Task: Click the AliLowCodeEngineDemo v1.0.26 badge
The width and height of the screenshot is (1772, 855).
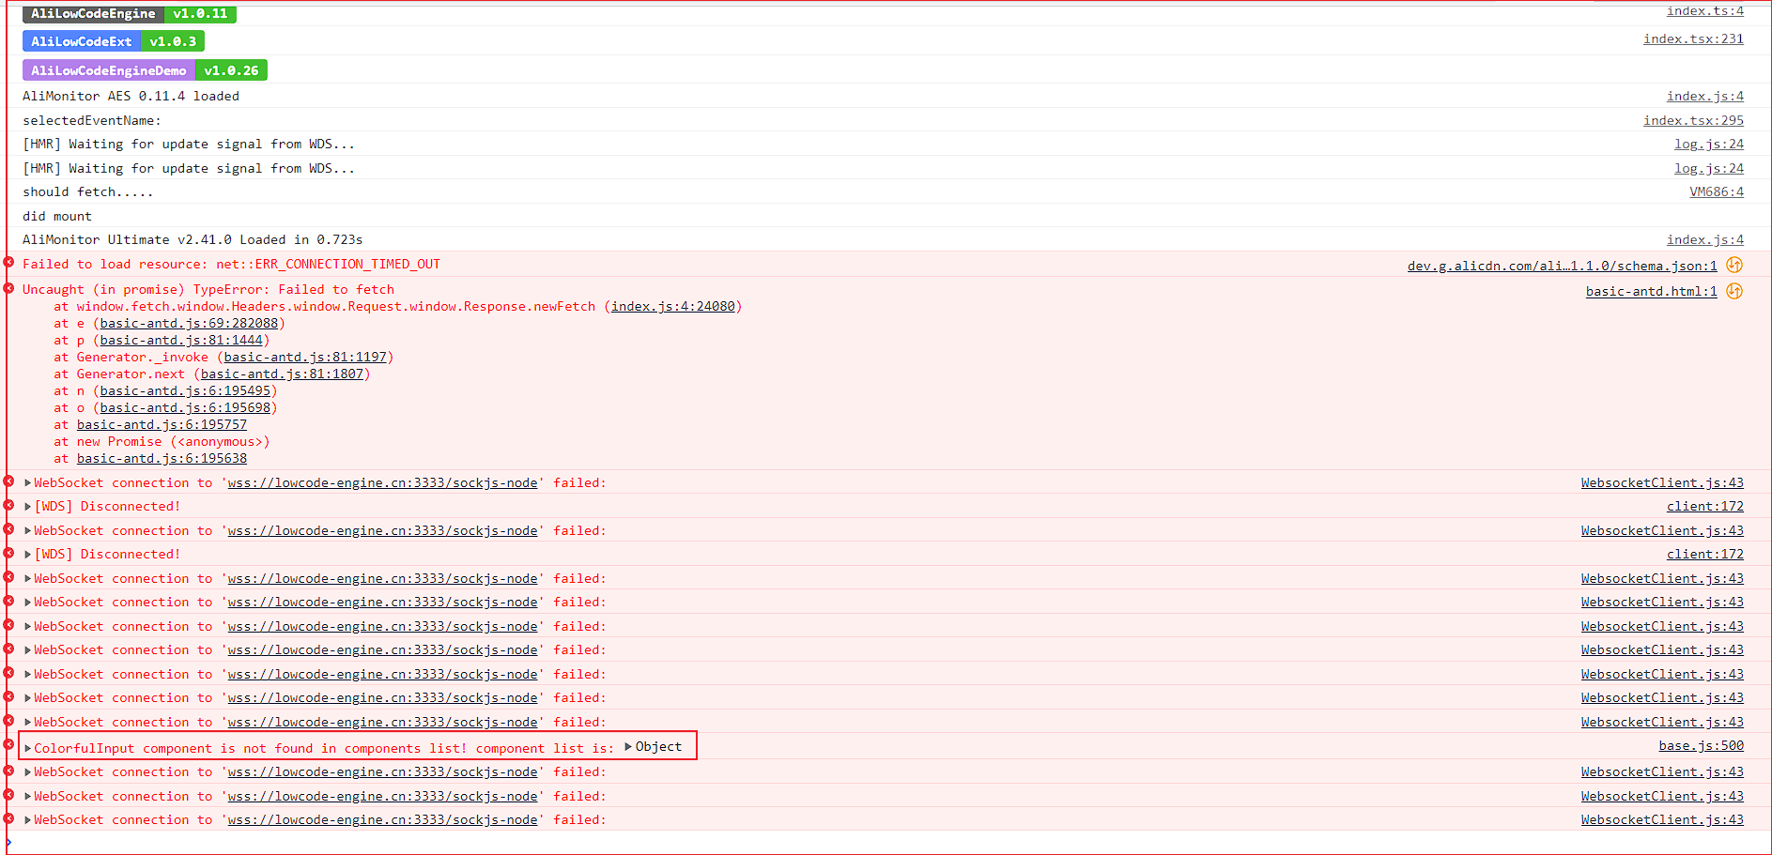Action: pos(144,69)
